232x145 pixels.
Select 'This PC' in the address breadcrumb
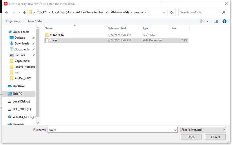tap(42, 12)
